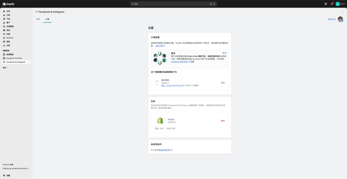The image size is (347, 179).
Task: Open the dataset 编号 ID link
Action: 171,85
